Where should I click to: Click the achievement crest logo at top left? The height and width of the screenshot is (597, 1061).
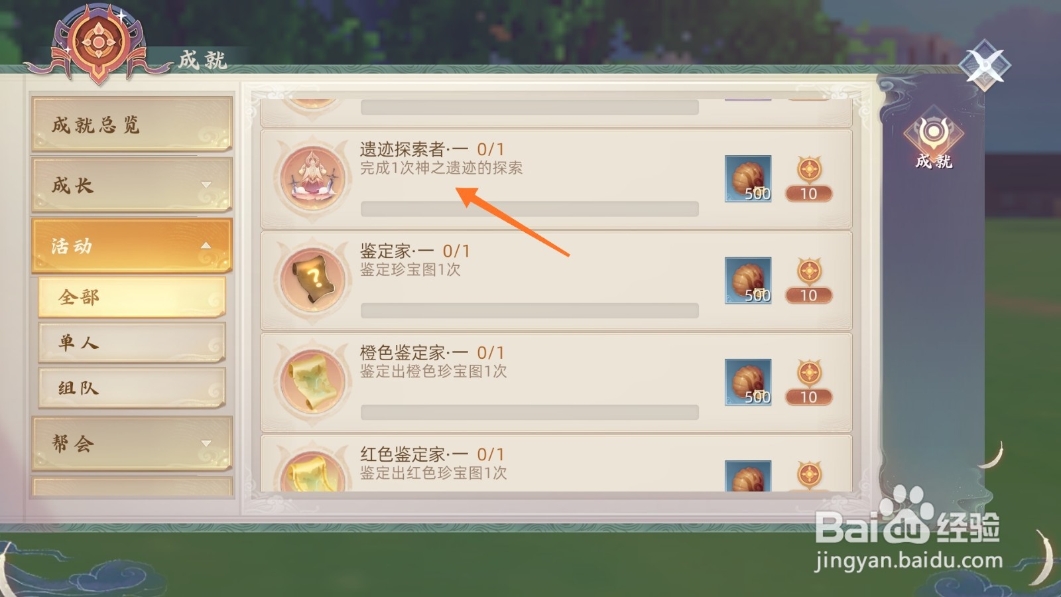[x=99, y=43]
